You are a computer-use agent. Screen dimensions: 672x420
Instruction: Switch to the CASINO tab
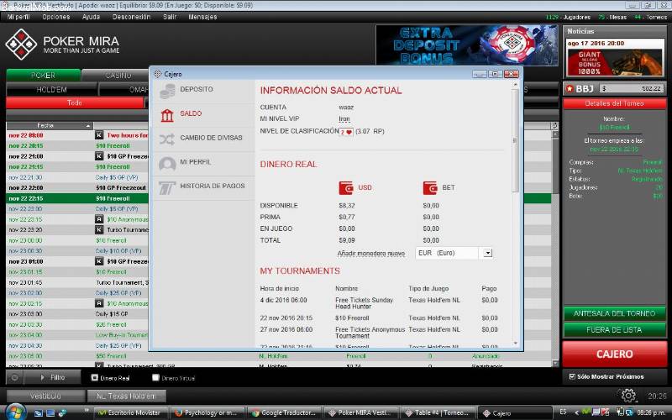pos(117,76)
